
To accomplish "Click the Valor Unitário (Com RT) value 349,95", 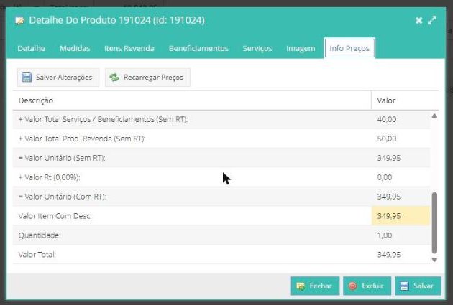I will click(389, 197).
